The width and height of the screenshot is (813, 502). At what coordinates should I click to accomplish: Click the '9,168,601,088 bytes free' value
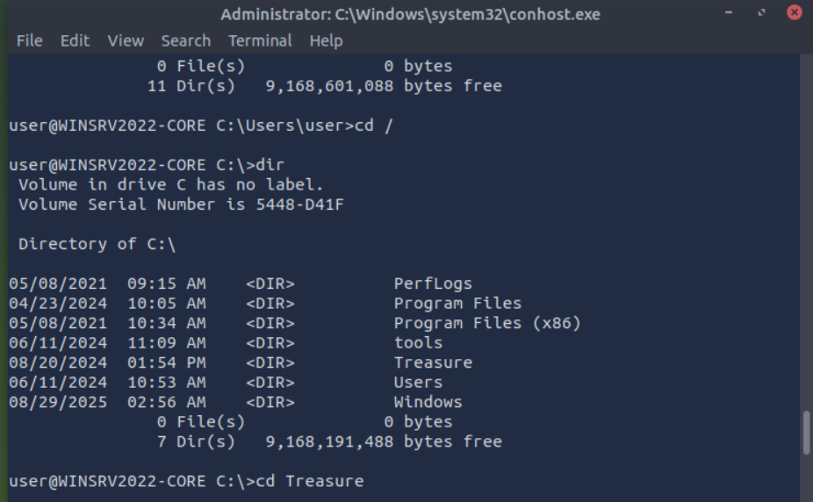pos(384,86)
